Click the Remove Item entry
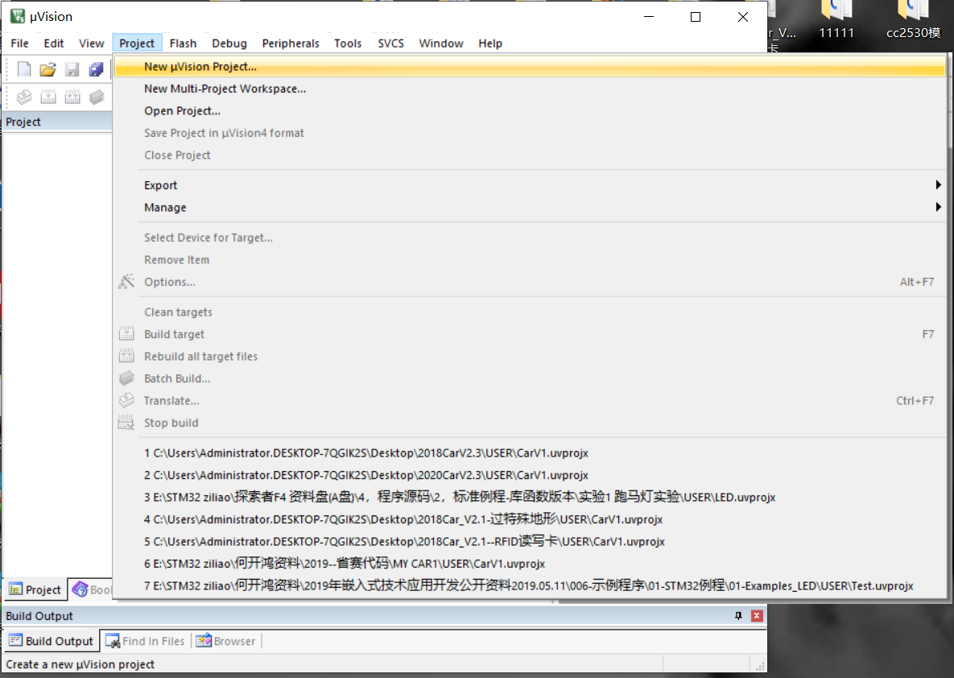The height and width of the screenshot is (678, 954). [530, 260]
